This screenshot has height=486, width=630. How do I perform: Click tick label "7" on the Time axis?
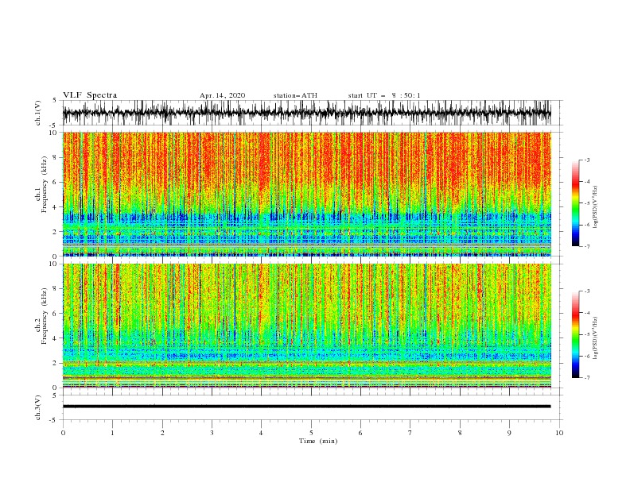410,433
